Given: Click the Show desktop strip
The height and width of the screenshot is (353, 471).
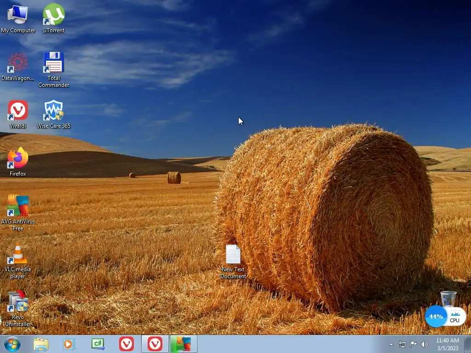Looking at the screenshot, I should (468, 344).
